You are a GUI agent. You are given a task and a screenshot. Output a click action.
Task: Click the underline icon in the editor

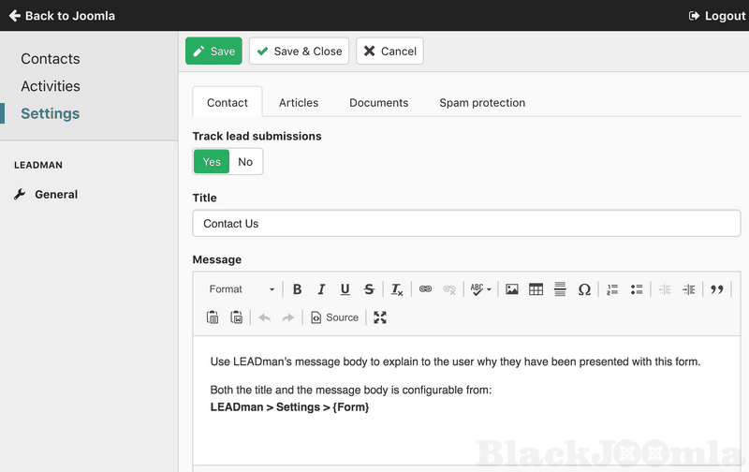345,289
